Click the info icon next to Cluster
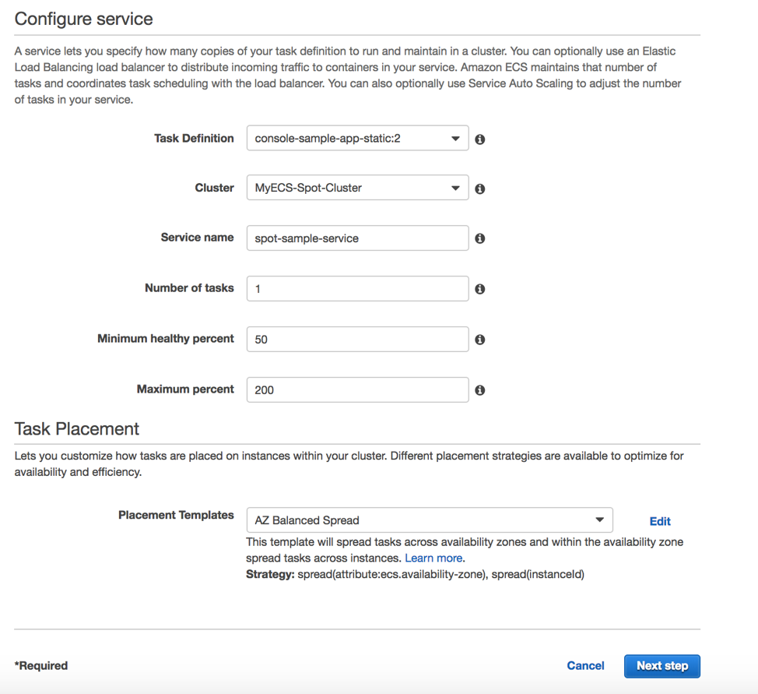Screen dimensions: 758x694 (x=479, y=188)
